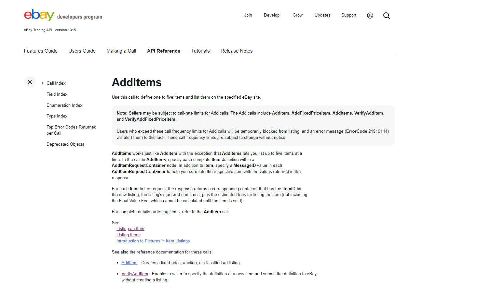Switch to the Making a Call tab

coord(121,51)
